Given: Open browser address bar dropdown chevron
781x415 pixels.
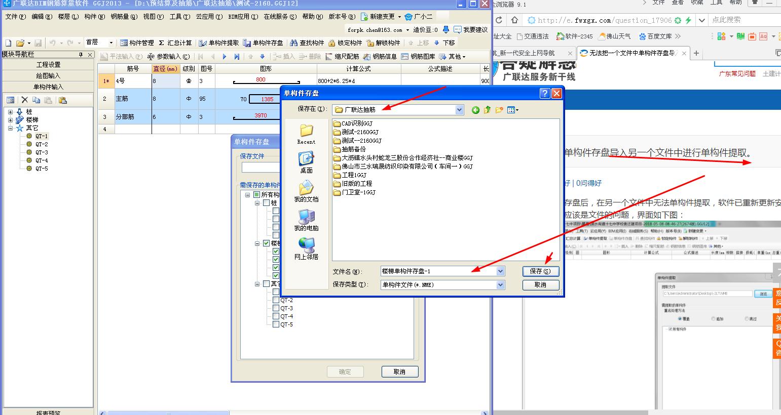Looking at the screenshot, I should tap(702, 20).
